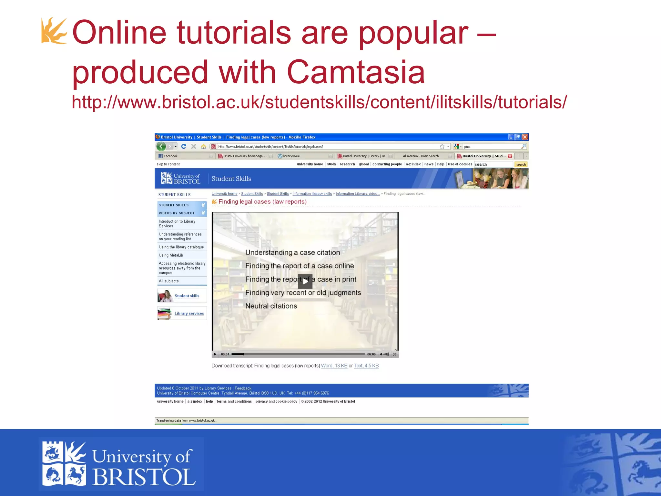Open the list all tabs dropdown

(526, 156)
